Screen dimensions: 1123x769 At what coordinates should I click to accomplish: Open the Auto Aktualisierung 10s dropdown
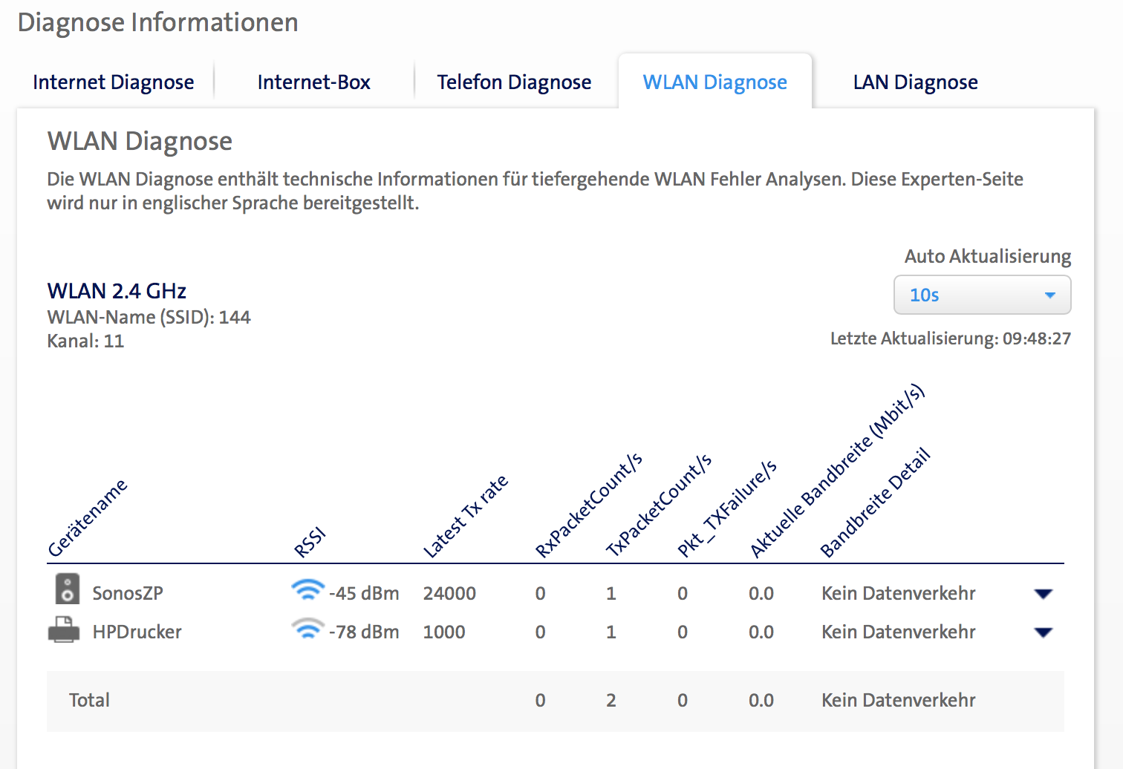coord(982,295)
